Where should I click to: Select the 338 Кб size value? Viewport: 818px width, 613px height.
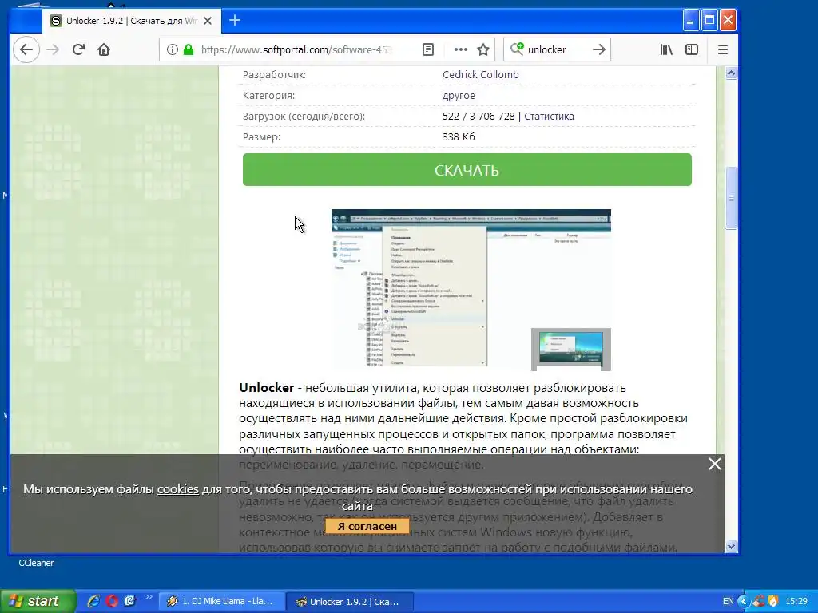(x=459, y=137)
